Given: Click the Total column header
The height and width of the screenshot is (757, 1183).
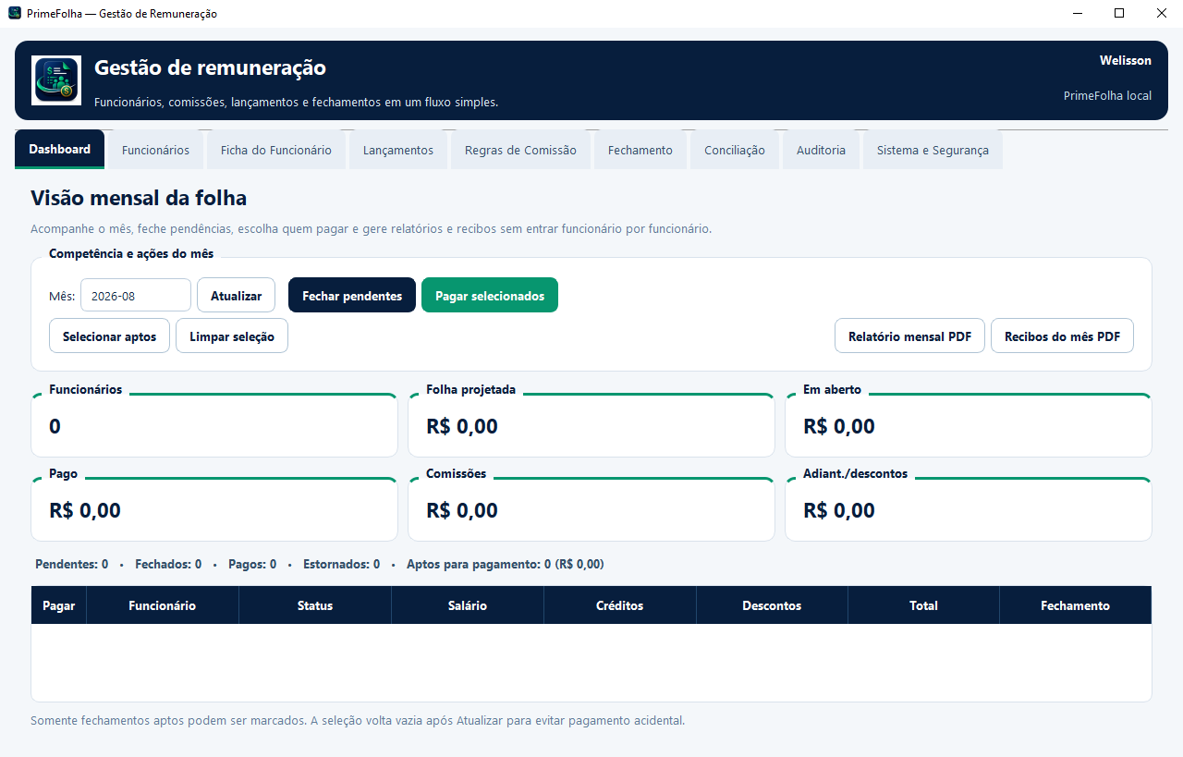Looking at the screenshot, I should point(923,605).
